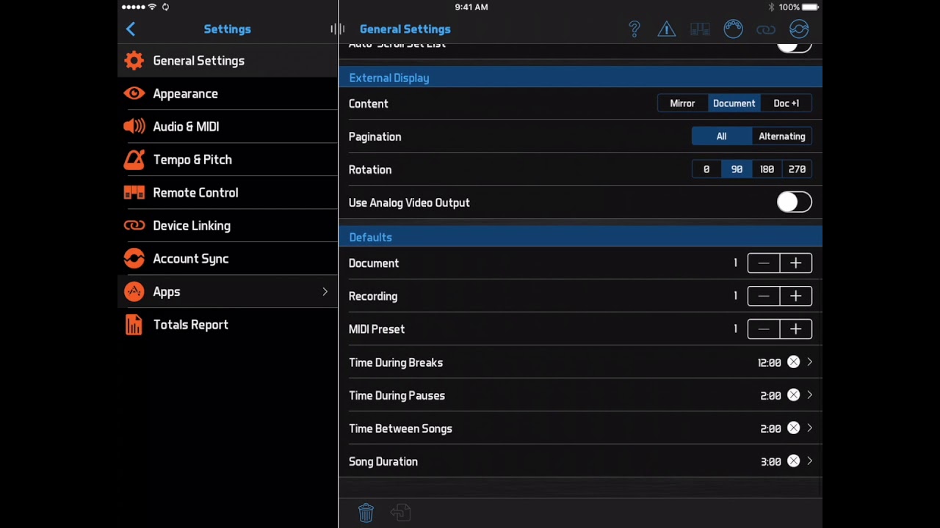Open Song Duration chevron
940x528 pixels.
[809, 461]
